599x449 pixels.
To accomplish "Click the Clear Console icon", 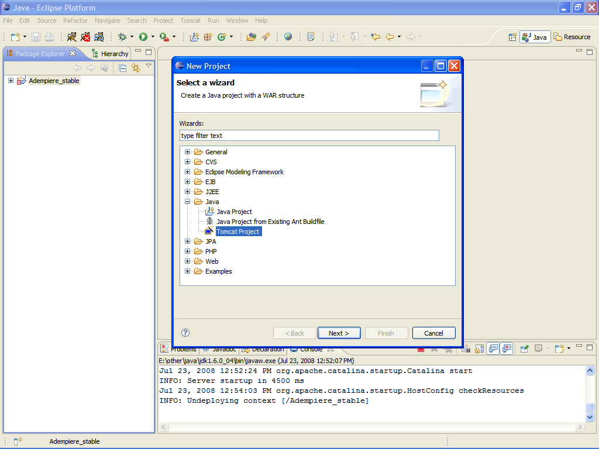I will [466, 348].
